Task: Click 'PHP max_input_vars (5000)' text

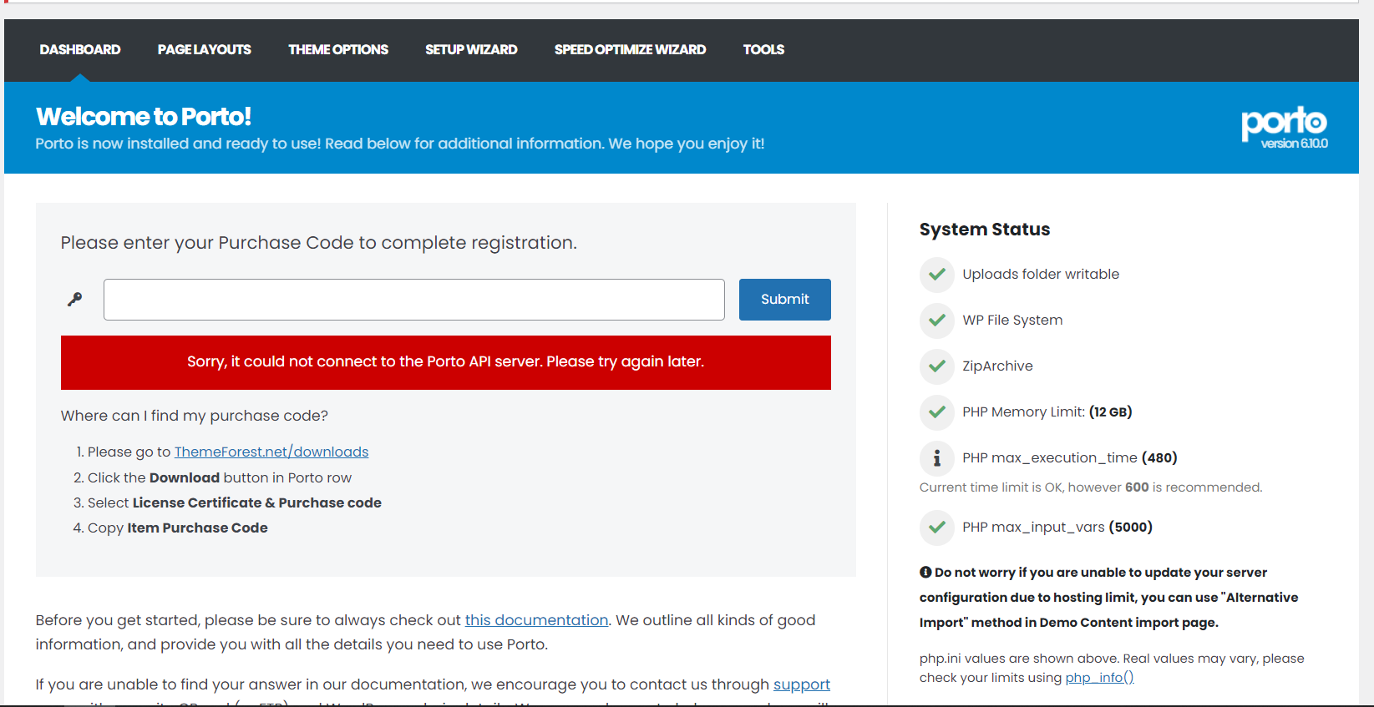Action: [x=1057, y=528]
